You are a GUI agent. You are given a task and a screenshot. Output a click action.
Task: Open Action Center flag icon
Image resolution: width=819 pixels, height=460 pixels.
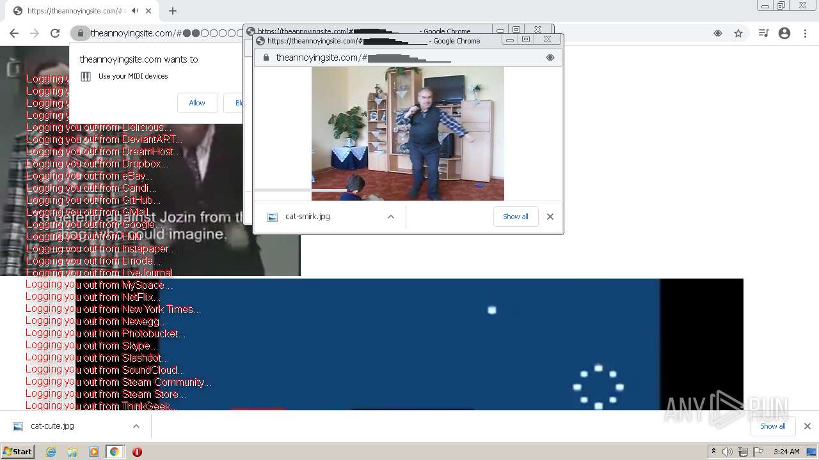pyautogui.click(x=758, y=452)
